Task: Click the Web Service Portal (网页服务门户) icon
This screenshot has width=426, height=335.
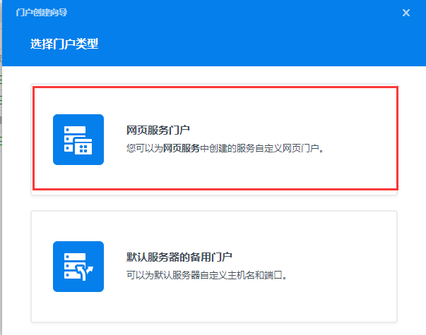Action: click(78, 140)
